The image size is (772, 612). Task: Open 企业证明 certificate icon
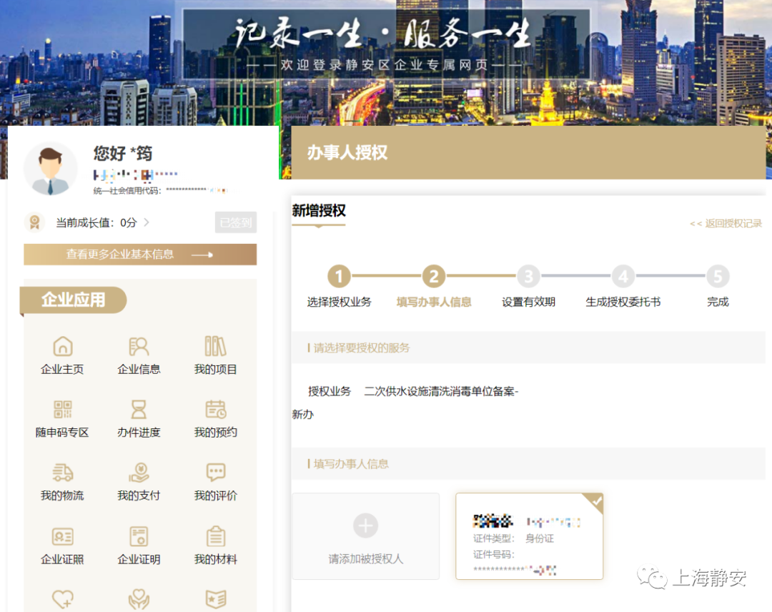[x=138, y=545]
